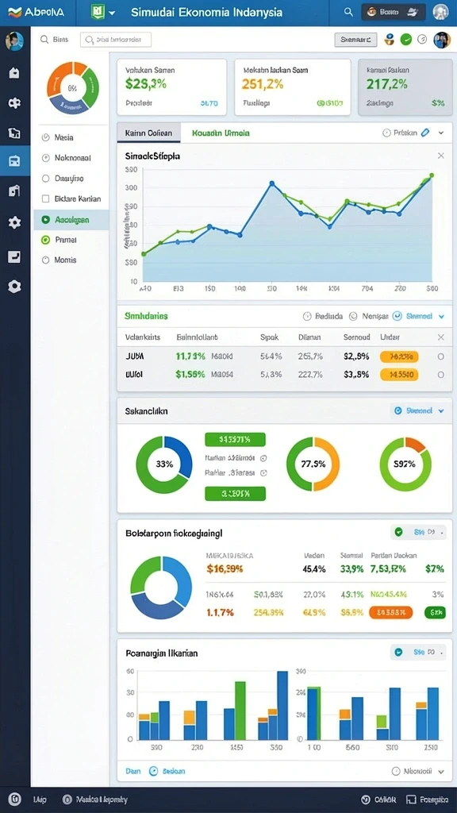The height and width of the screenshot is (813, 457).
Task: Expand the chevron beside Prlakan
Action: point(441,133)
